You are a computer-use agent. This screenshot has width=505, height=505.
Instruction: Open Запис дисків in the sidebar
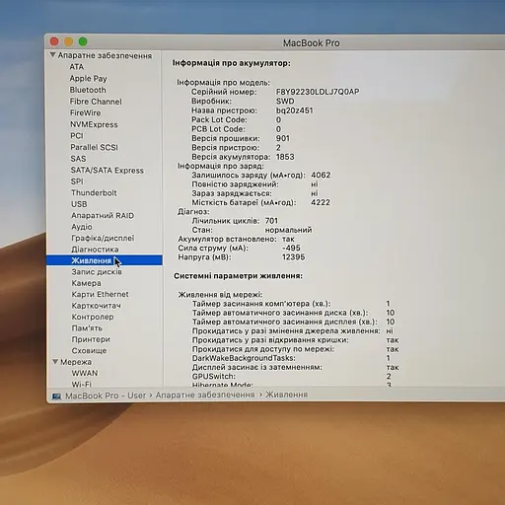(x=97, y=272)
